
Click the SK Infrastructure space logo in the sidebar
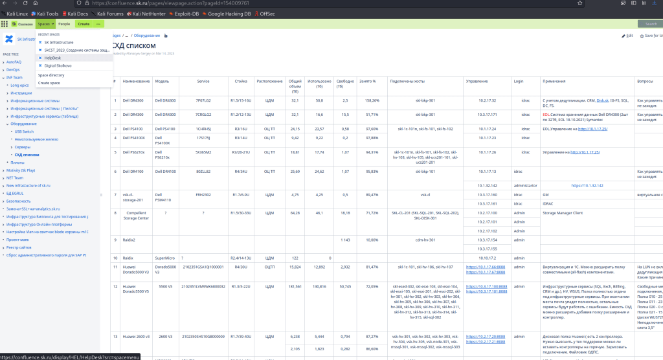click(8, 39)
